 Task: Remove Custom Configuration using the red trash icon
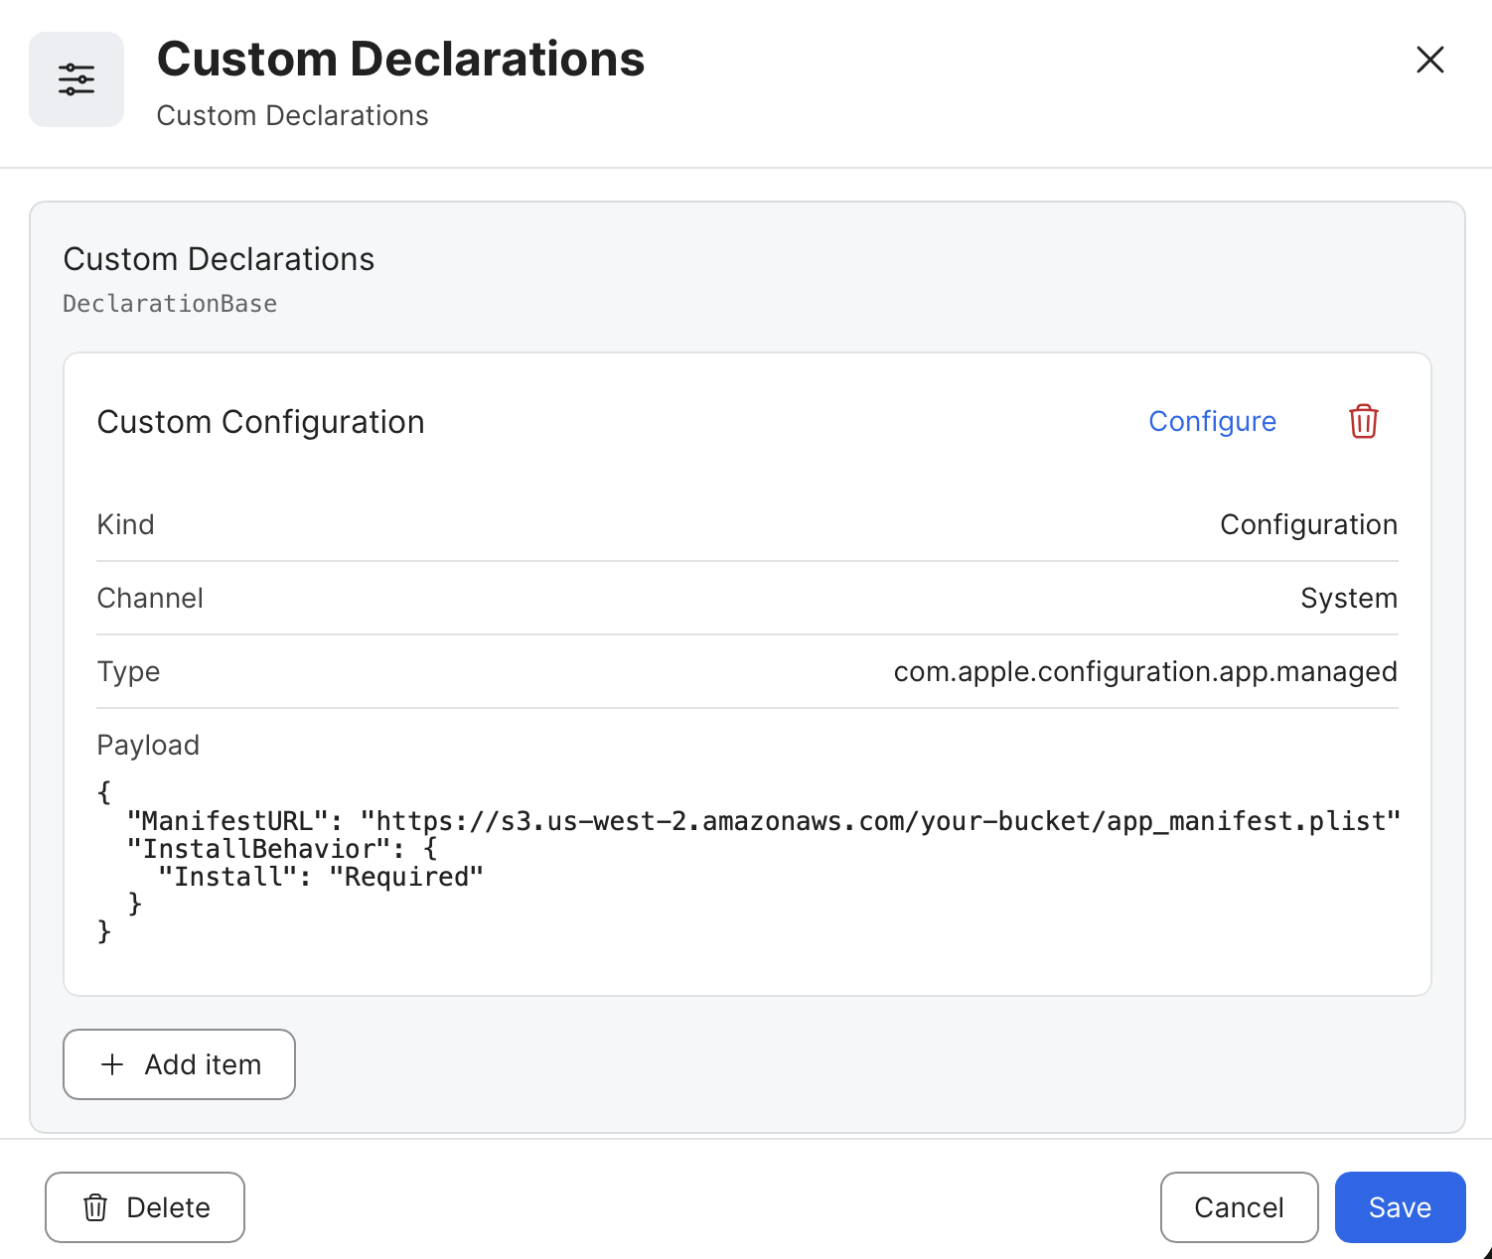(x=1363, y=421)
